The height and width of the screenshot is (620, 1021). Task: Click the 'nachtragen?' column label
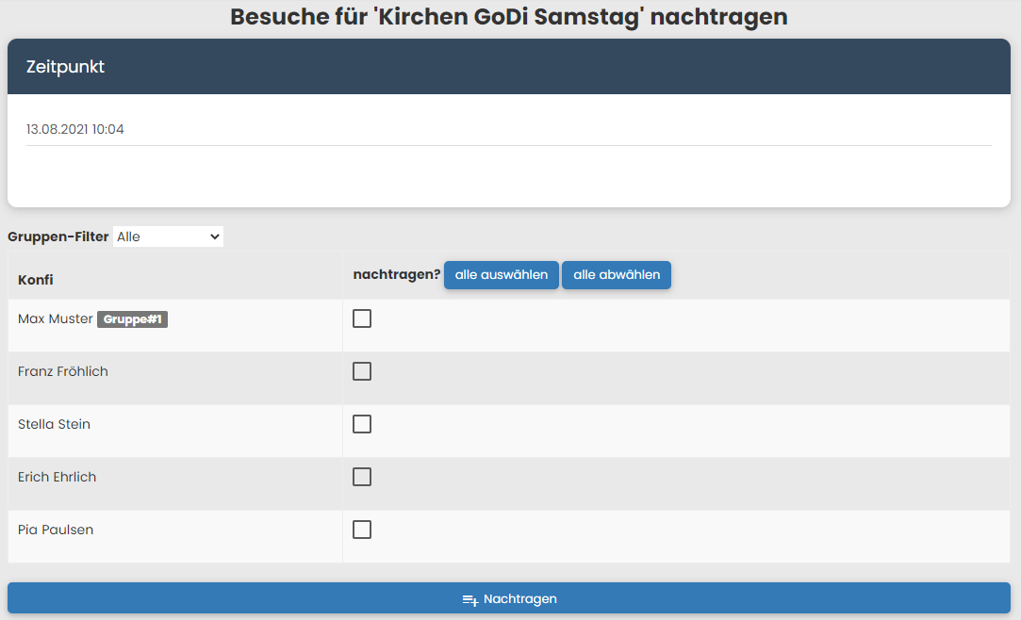397,275
